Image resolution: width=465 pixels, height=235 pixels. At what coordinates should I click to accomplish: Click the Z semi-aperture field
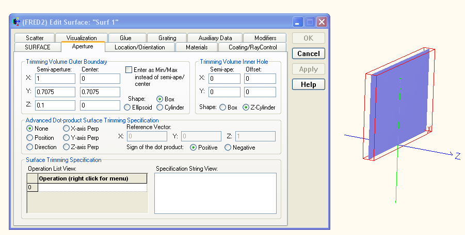(55, 105)
